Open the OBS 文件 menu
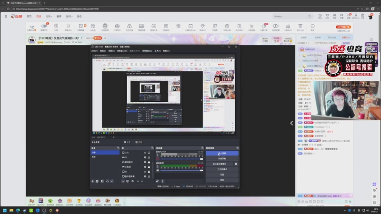This screenshot has height=214, width=381. tap(94, 51)
